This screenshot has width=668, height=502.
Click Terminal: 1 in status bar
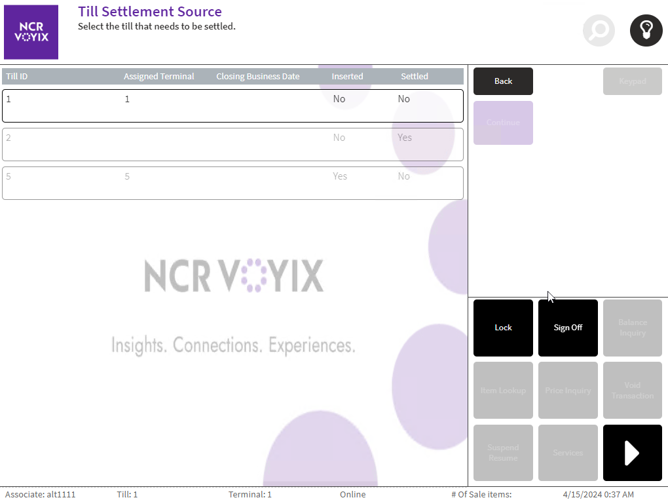point(250,494)
